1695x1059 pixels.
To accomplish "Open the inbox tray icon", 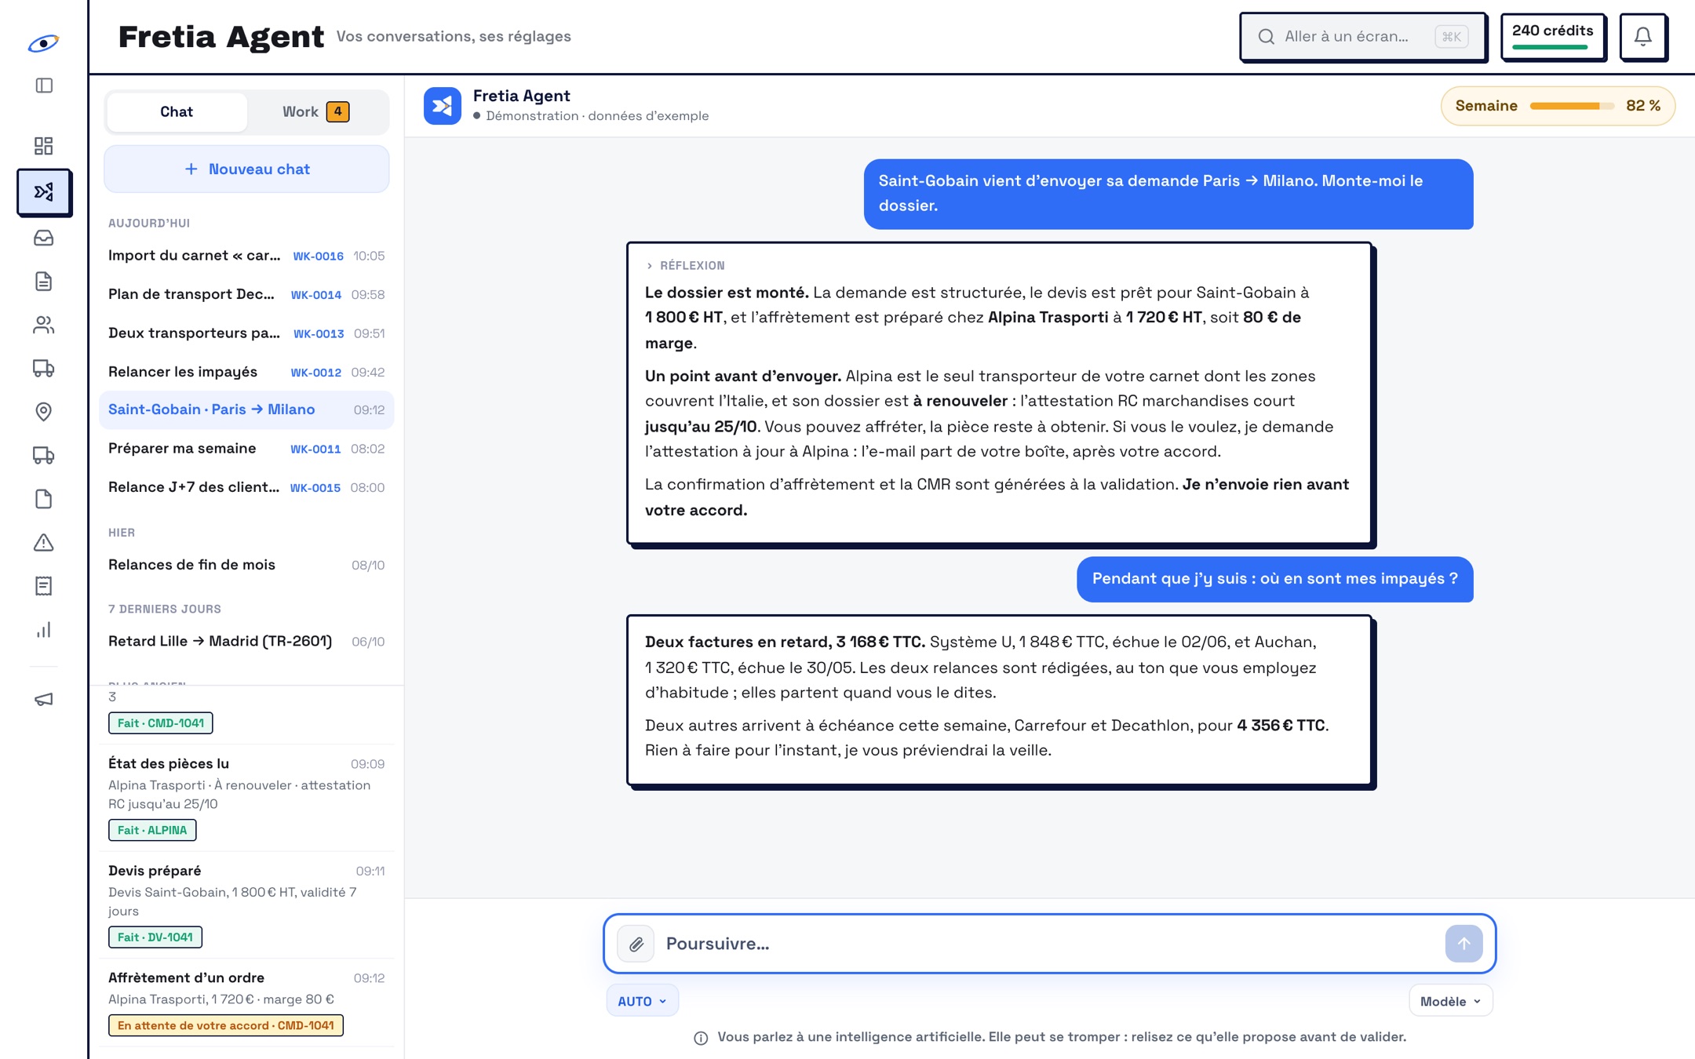I will 44,238.
